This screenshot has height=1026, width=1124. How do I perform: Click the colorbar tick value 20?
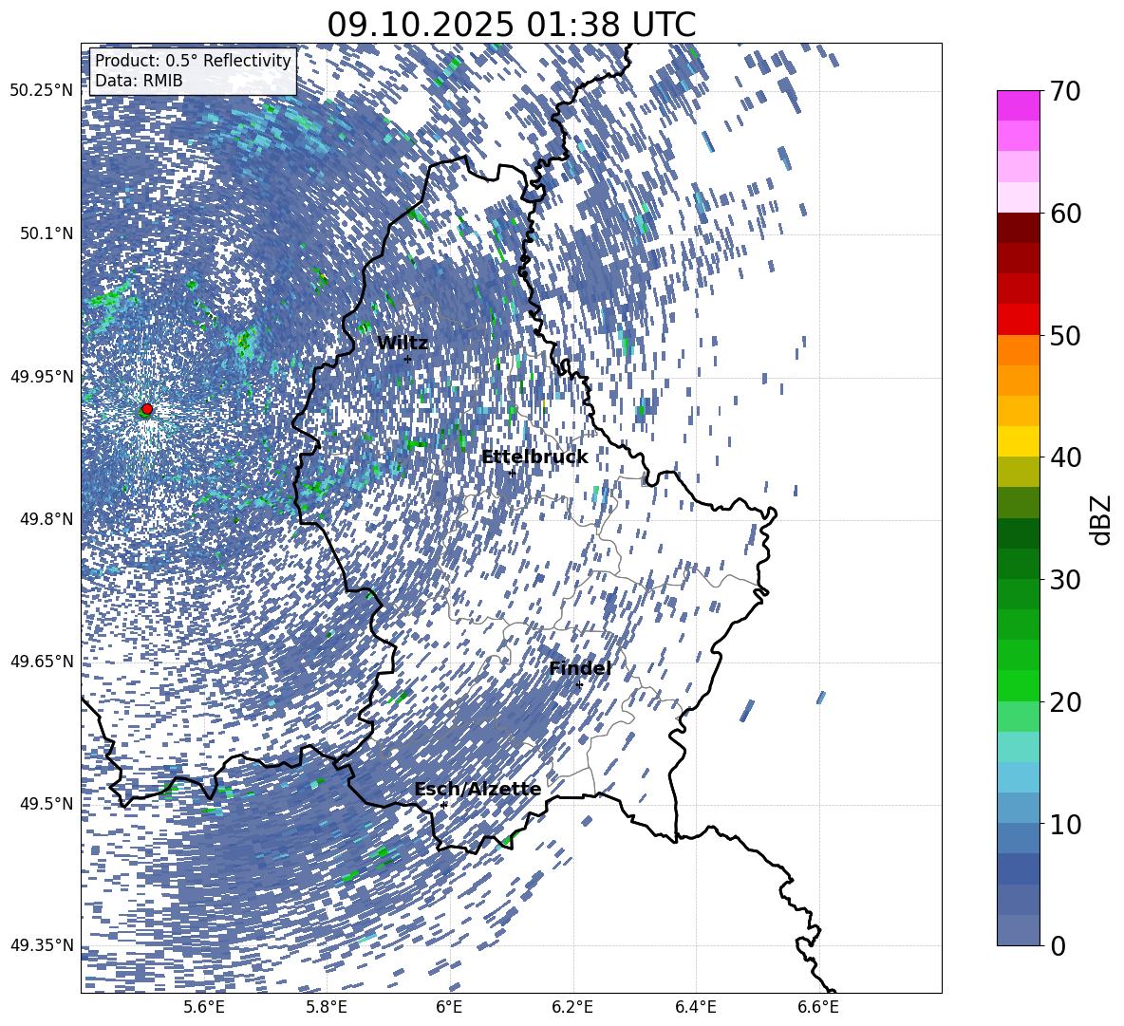click(1066, 702)
